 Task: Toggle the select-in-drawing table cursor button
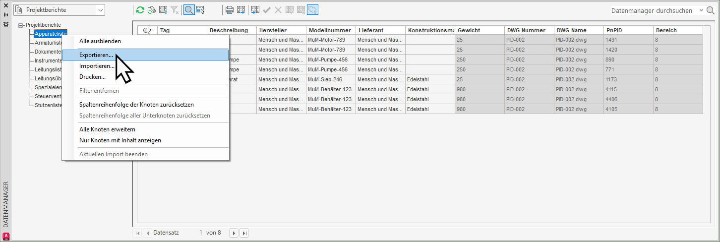click(200, 10)
